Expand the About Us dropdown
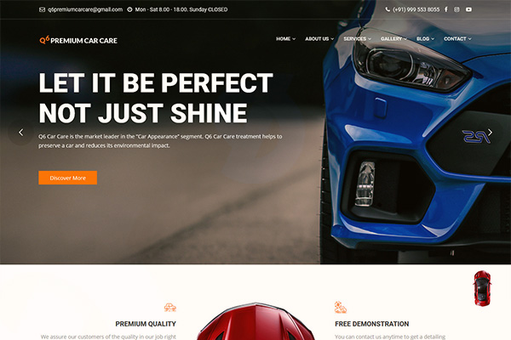 pos(319,39)
